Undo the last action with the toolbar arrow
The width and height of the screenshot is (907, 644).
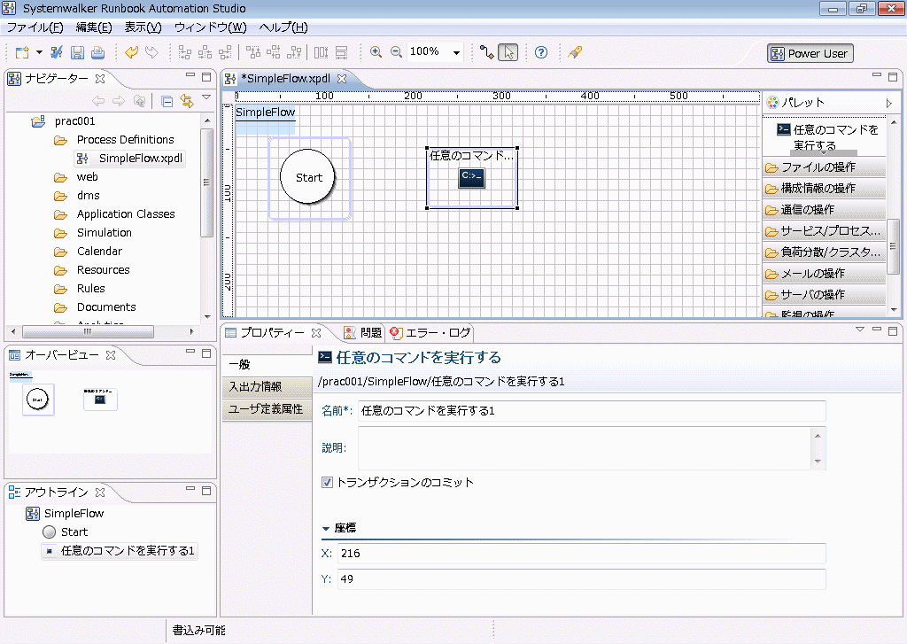[131, 52]
